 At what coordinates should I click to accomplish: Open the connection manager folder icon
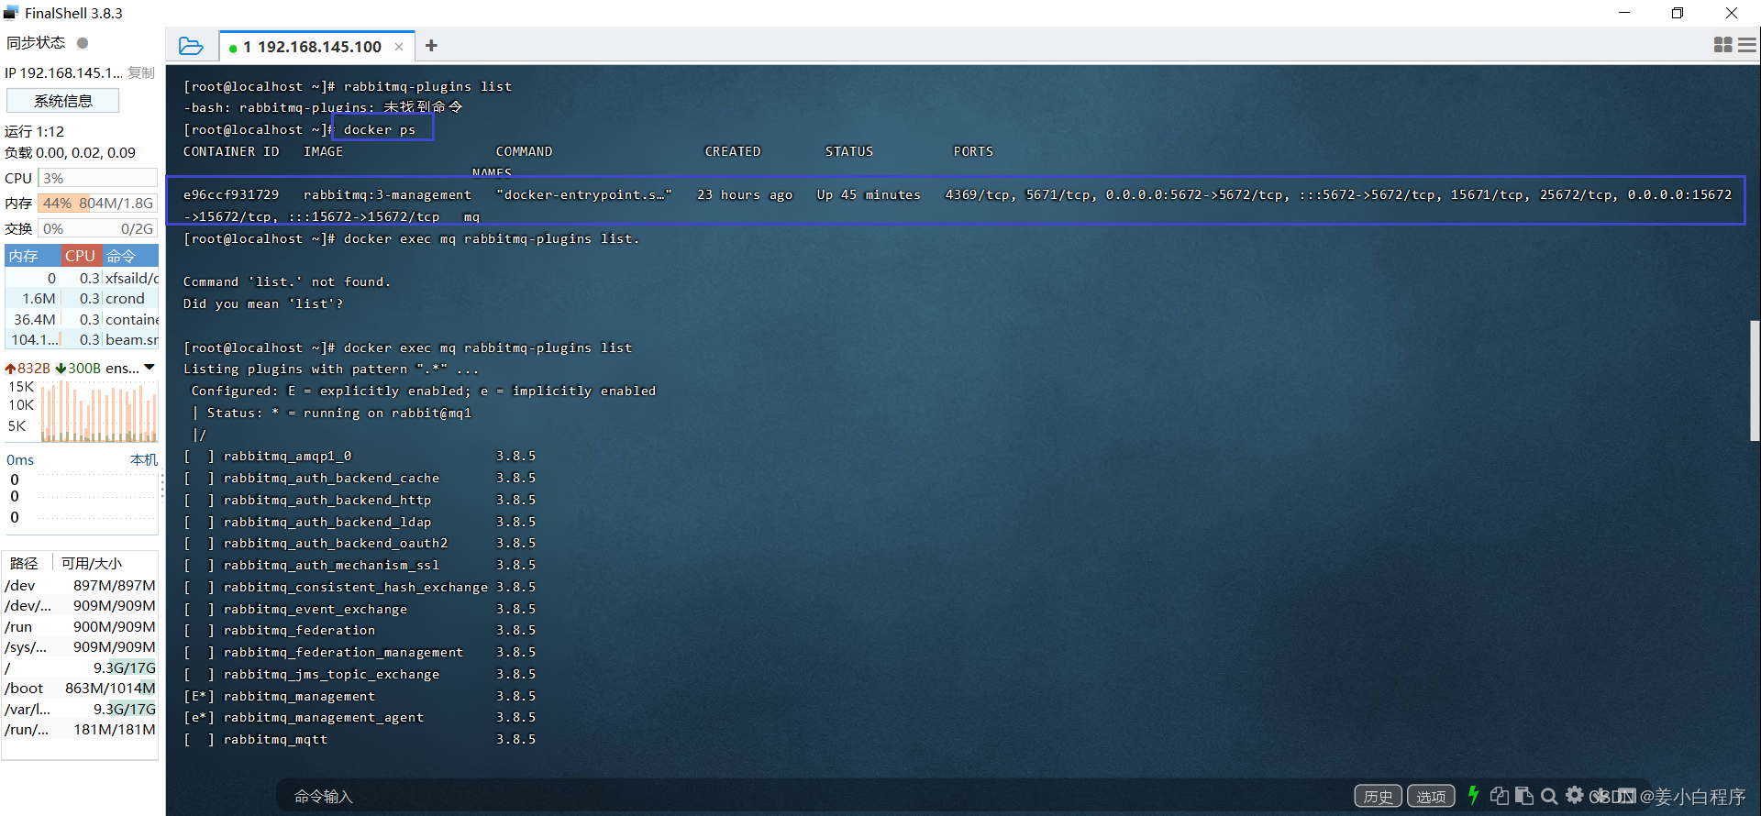(x=191, y=46)
